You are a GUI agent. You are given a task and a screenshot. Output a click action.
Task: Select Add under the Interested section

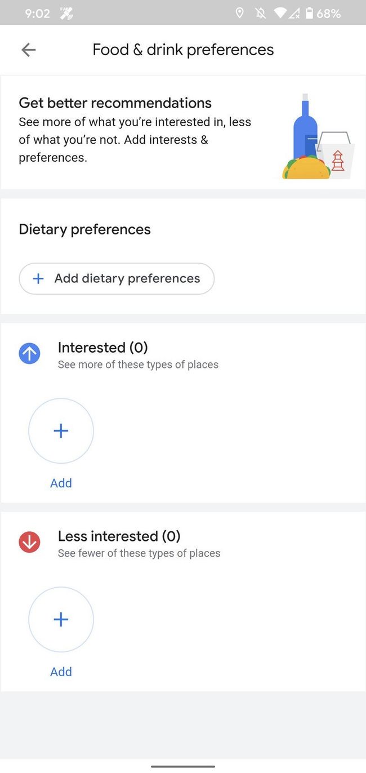61,483
